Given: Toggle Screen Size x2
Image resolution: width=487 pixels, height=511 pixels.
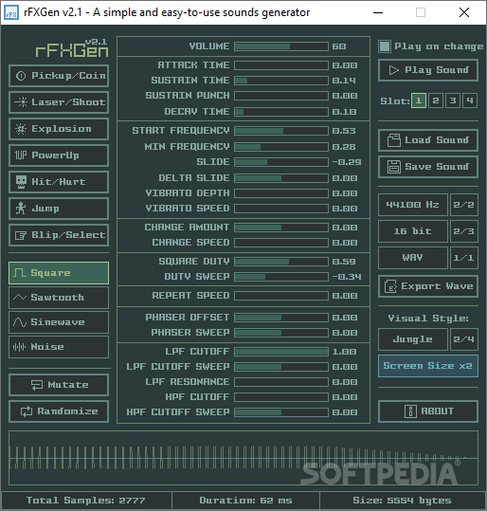Looking at the screenshot, I should [x=428, y=366].
